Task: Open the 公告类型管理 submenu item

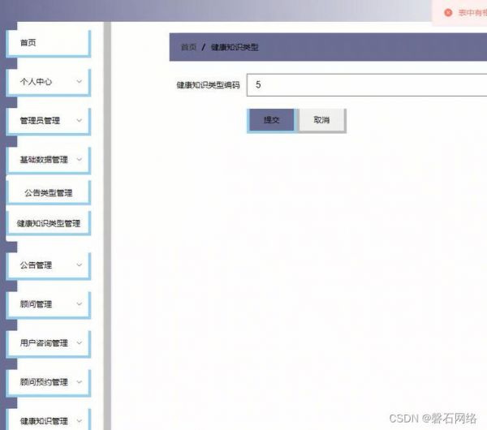Action: point(48,193)
